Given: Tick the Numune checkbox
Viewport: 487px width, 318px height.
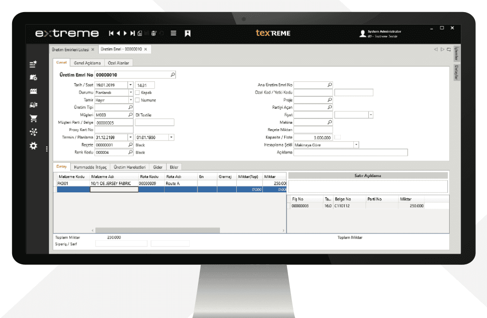Looking at the screenshot, I should coord(137,100).
